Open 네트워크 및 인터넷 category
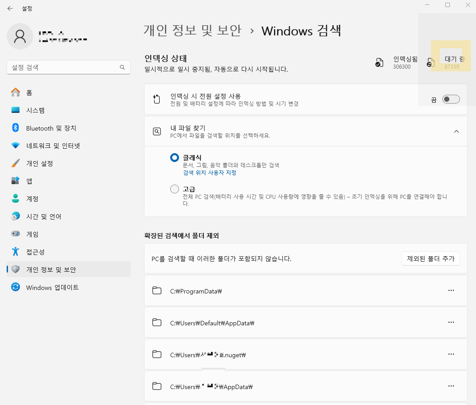 tap(69, 146)
